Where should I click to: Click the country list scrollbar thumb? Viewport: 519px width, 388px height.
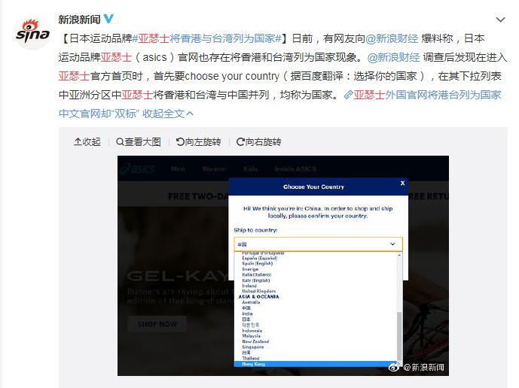pos(399,335)
